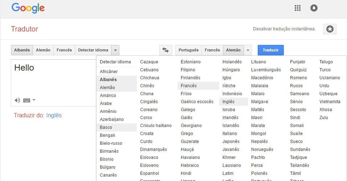Pick Inglês in the dropdown list
This screenshot has width=347, height=181.
point(234,101)
